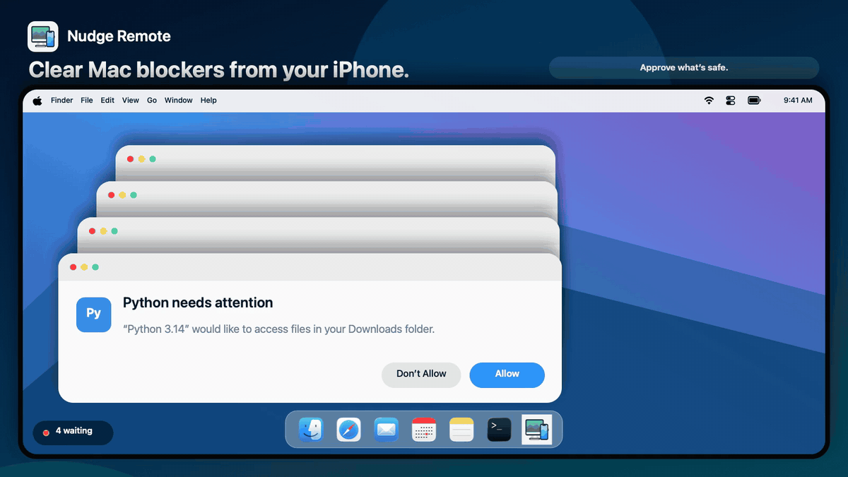The height and width of the screenshot is (477, 848).
Task: Open the Window menu
Action: coord(179,100)
